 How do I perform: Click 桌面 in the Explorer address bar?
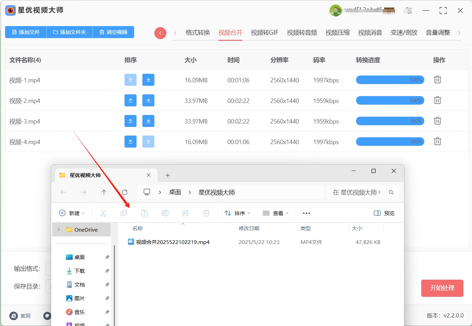(x=175, y=192)
